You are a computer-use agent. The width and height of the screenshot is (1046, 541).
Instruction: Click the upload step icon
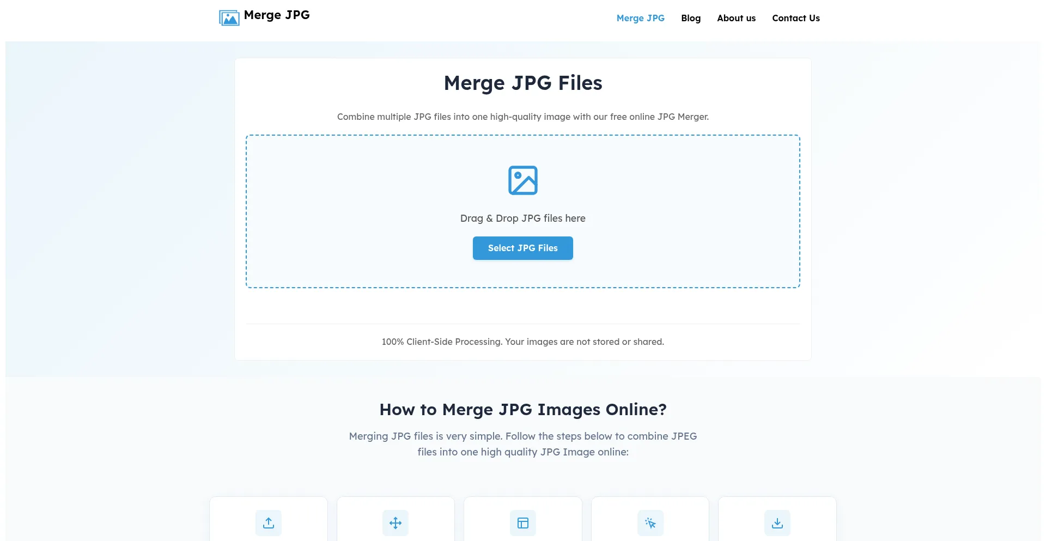point(269,523)
